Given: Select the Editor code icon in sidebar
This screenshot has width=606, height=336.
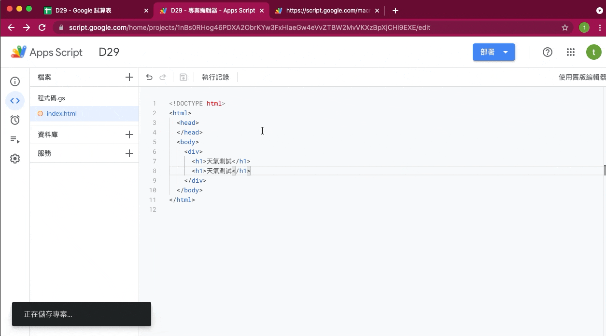Looking at the screenshot, I should point(15,101).
